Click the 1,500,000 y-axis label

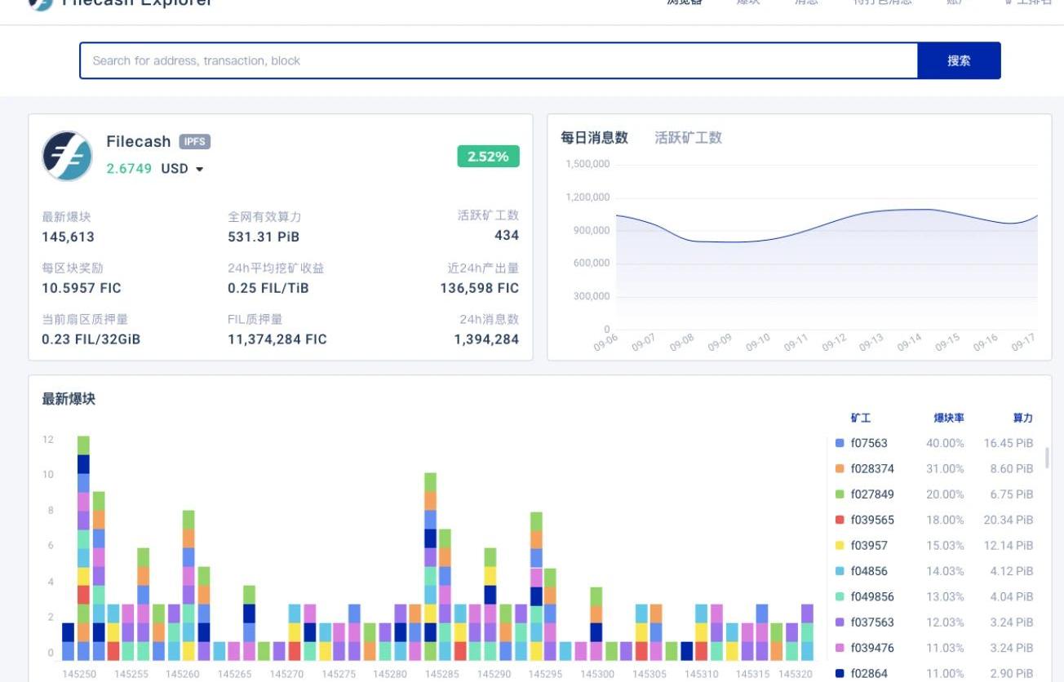tap(587, 164)
